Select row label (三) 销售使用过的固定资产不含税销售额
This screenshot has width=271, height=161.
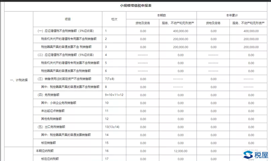(x=64, y=79)
